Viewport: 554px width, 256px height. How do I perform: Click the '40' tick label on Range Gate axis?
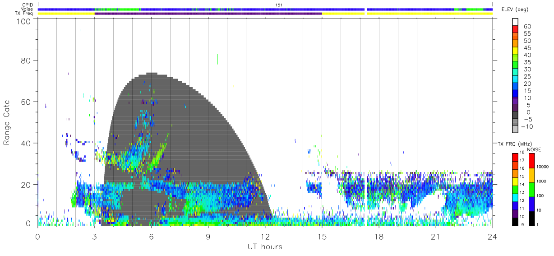(26, 144)
